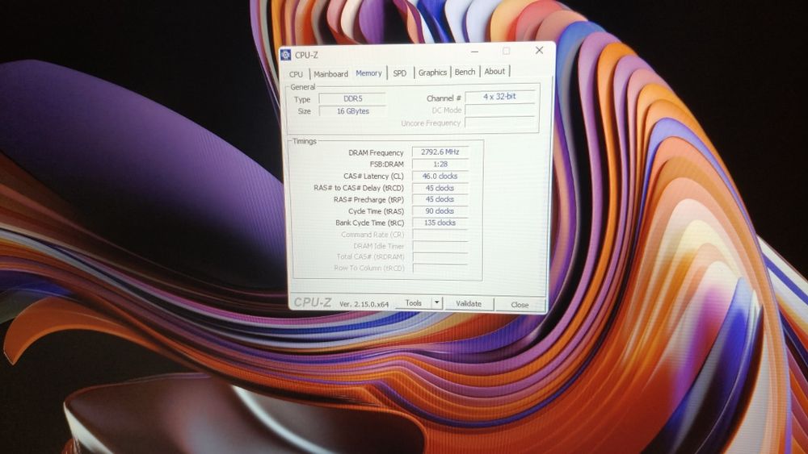
Task: Click the Tools button
Action: [x=413, y=303]
